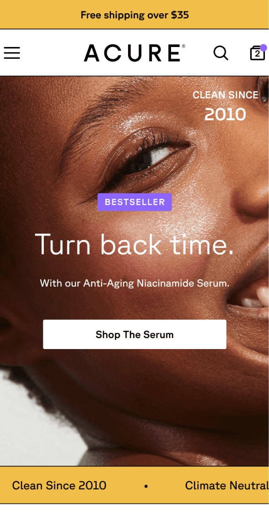Click the Shop The Serum button
269x514 pixels.
pyautogui.click(x=134, y=334)
